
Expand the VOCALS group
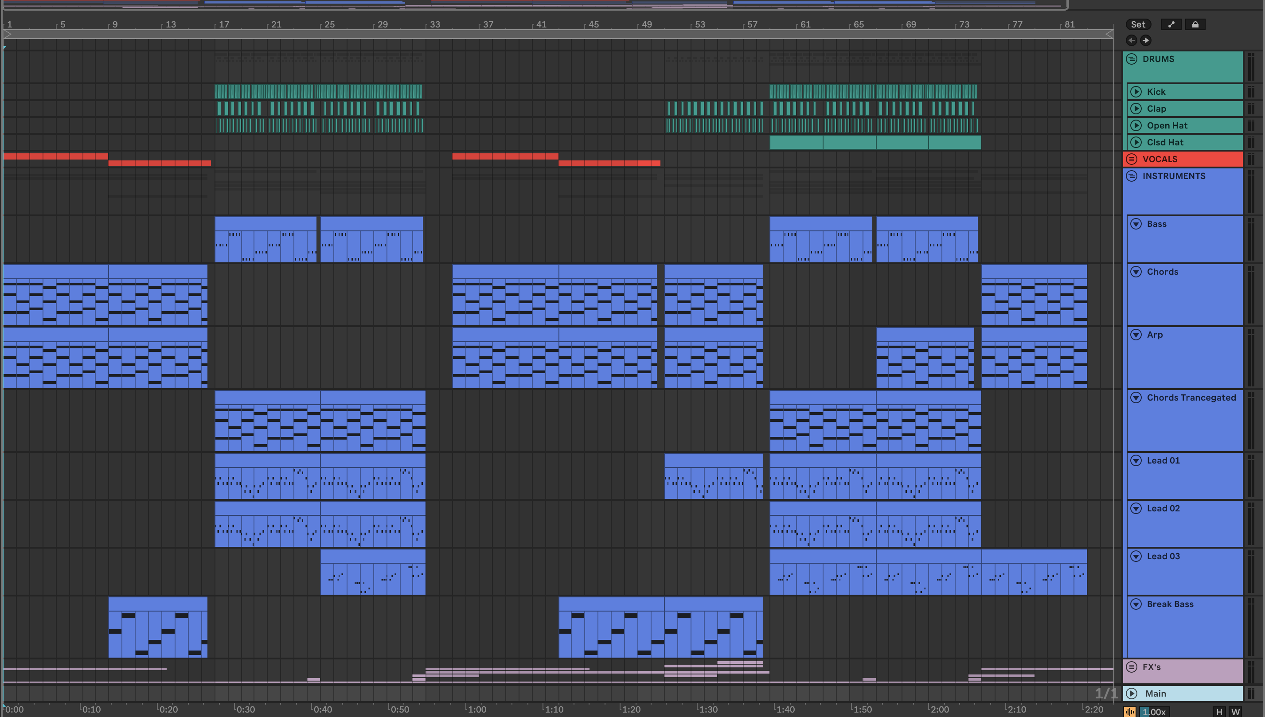pos(1132,159)
